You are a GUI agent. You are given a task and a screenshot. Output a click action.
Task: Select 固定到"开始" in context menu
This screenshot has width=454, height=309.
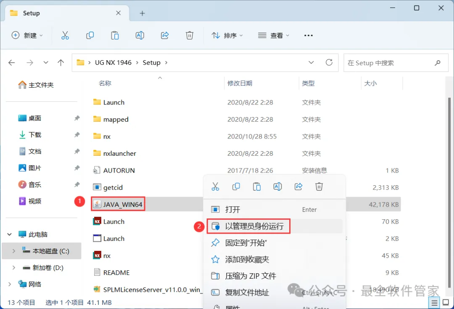coord(275,242)
